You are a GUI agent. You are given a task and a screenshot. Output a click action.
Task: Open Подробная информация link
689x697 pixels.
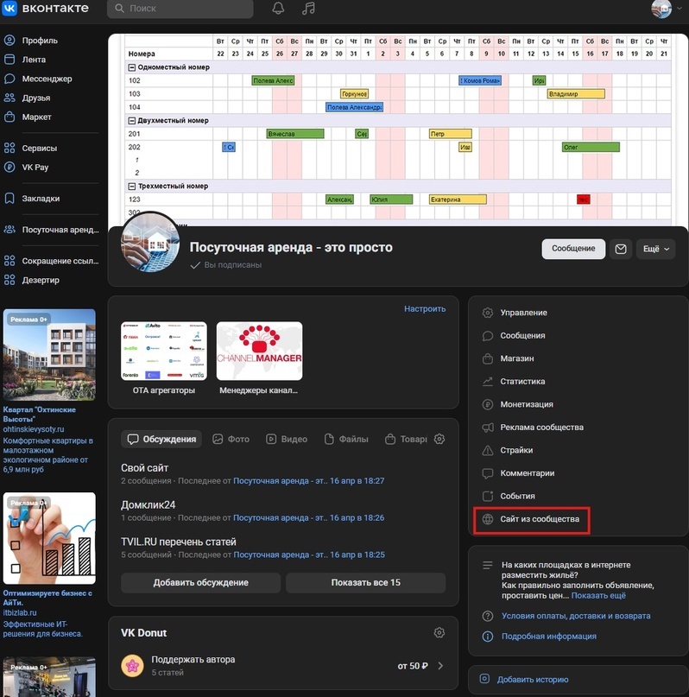548,637
